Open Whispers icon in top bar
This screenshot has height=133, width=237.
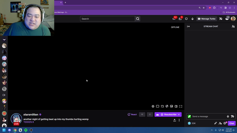tap(186, 19)
